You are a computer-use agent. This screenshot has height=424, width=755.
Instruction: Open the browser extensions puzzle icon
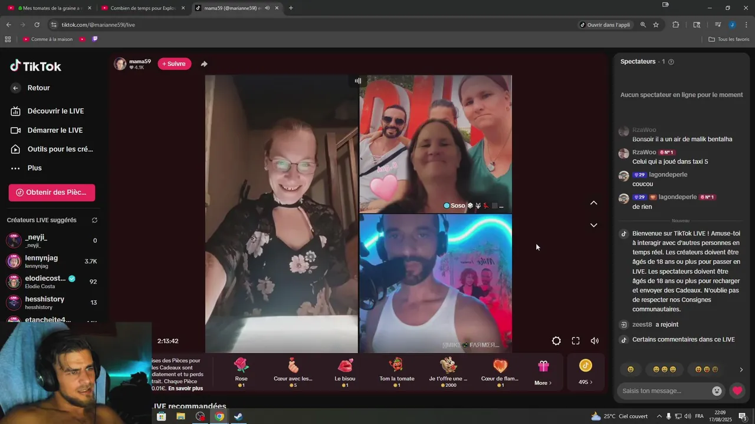tap(676, 25)
